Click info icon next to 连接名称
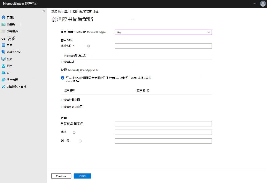The height and width of the screenshot is (183, 267). click(88, 46)
